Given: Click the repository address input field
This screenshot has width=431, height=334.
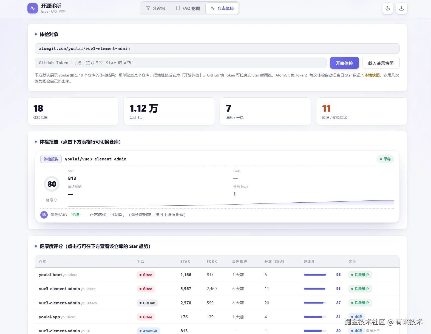Looking at the screenshot, I should (217, 49).
